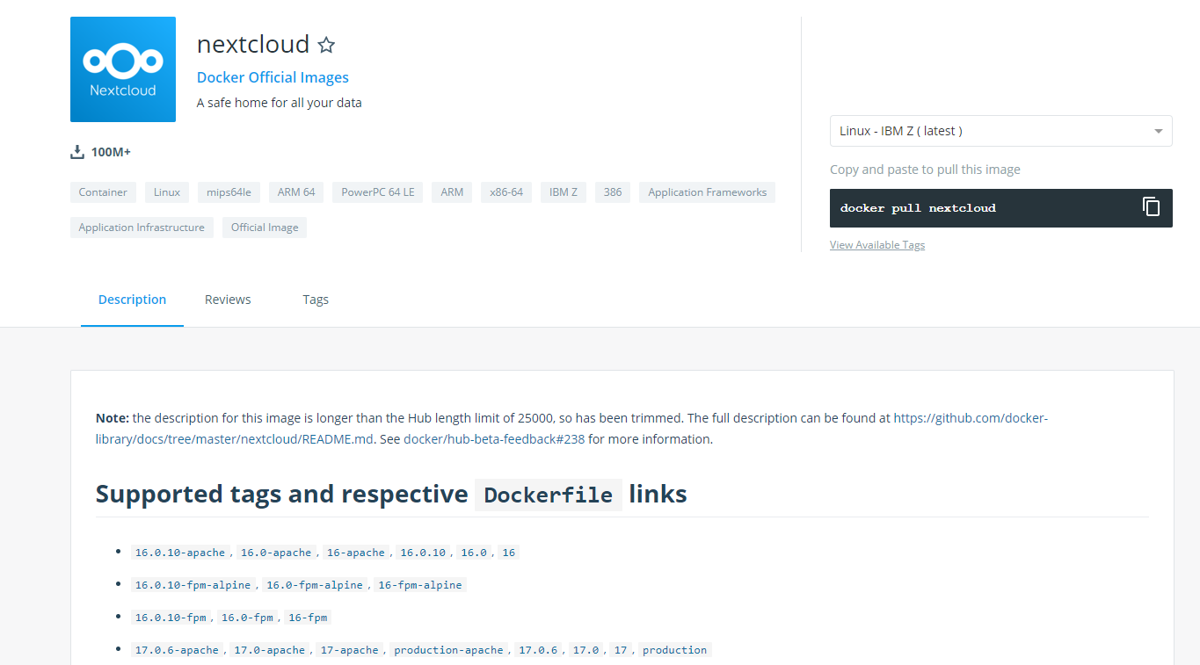Click the 100M+ downloads icon

pyautogui.click(x=77, y=152)
